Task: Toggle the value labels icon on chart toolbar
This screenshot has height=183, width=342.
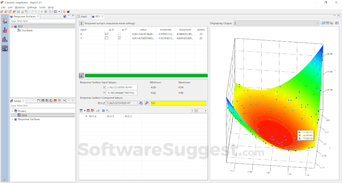Action: click(x=328, y=23)
